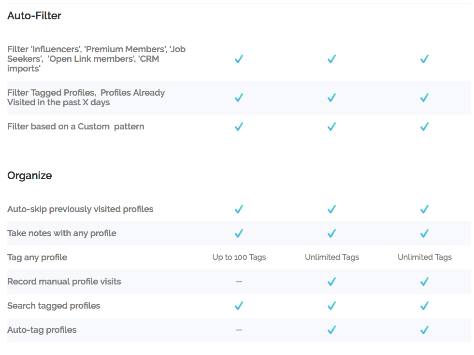474x355 pixels.
Task: Click the first-column checkmark for Filter 'Influencers' row
Action: pos(239,59)
